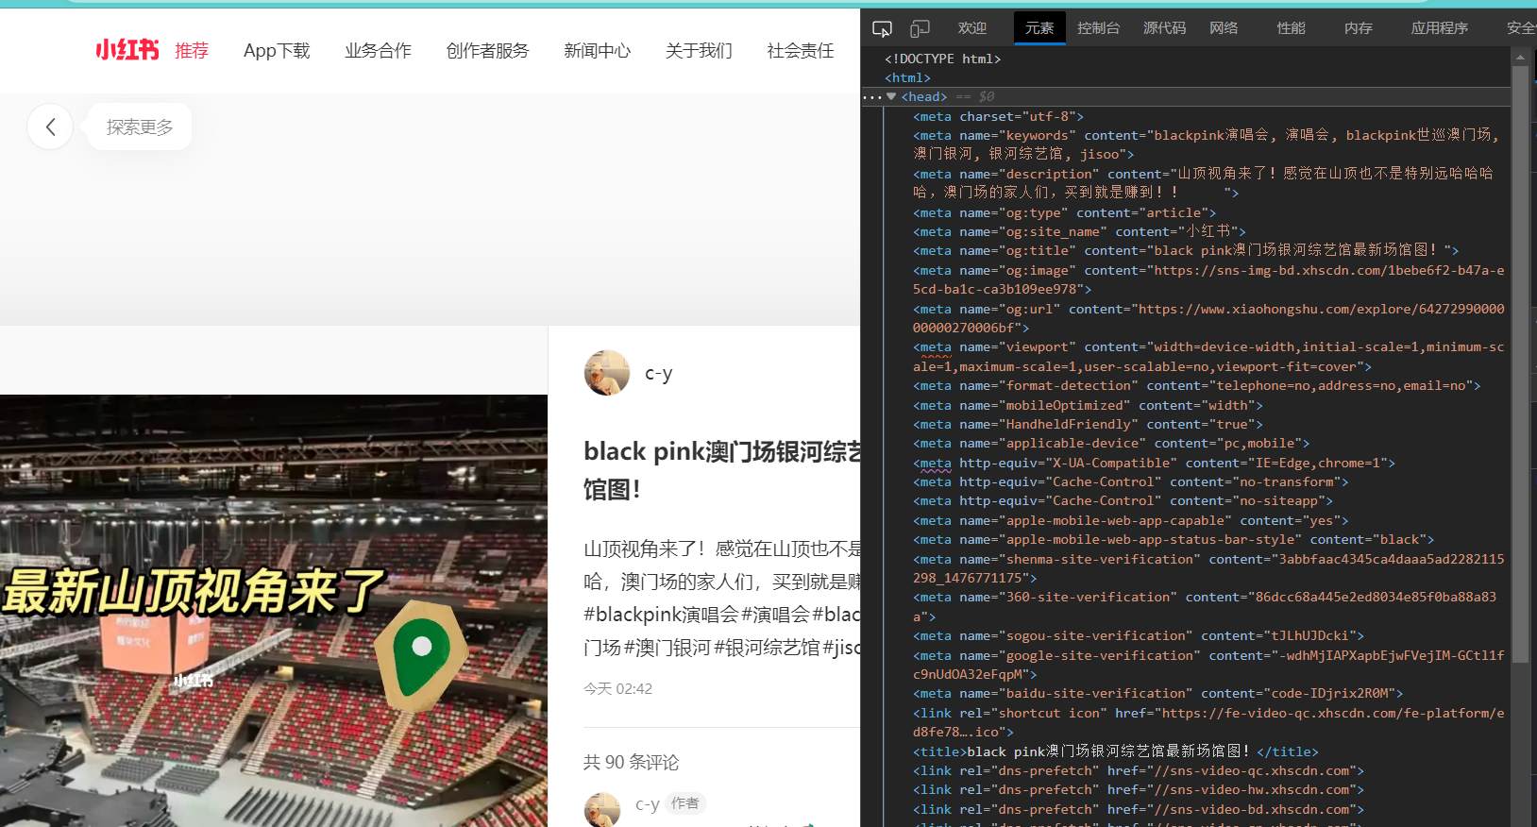Select the meta og:image node
This screenshot has height=827, width=1537.
coord(1208,279)
